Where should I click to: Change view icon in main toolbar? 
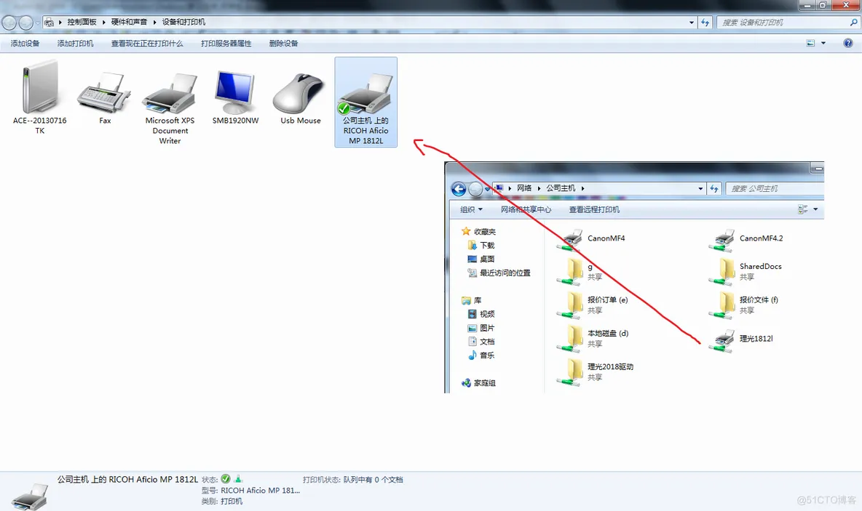[810, 44]
